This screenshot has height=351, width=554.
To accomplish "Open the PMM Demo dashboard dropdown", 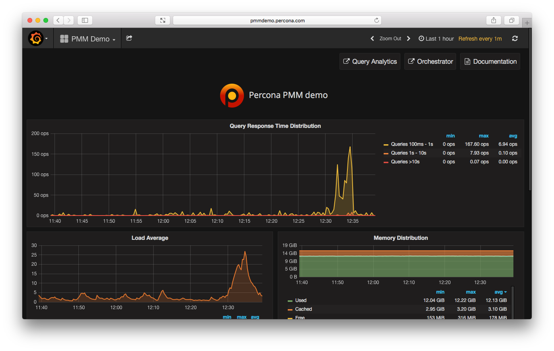I will [x=88, y=39].
